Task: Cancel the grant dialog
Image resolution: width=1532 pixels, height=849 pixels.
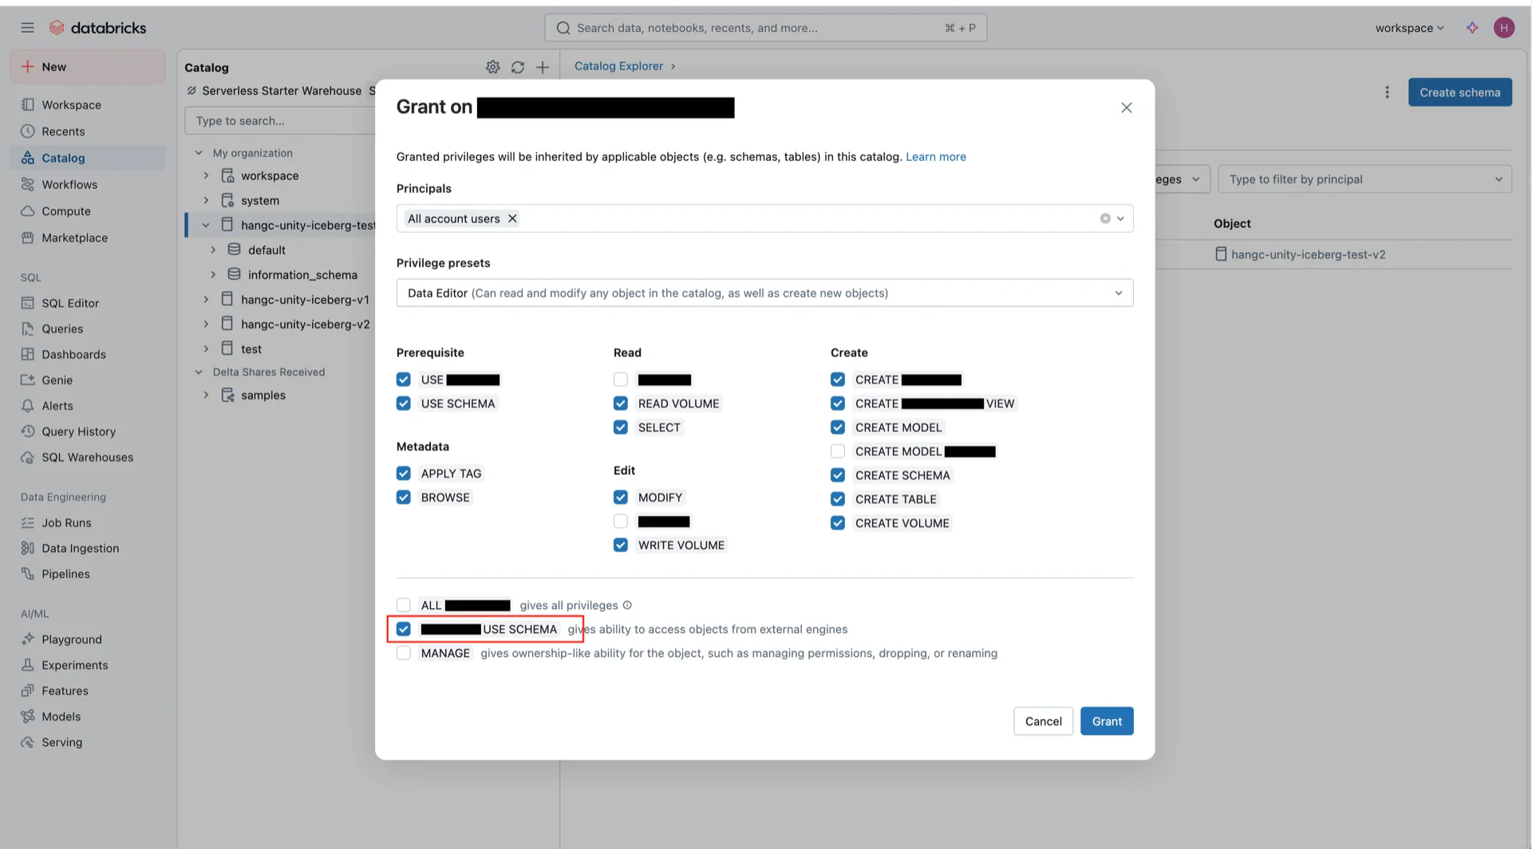Action: click(1043, 721)
